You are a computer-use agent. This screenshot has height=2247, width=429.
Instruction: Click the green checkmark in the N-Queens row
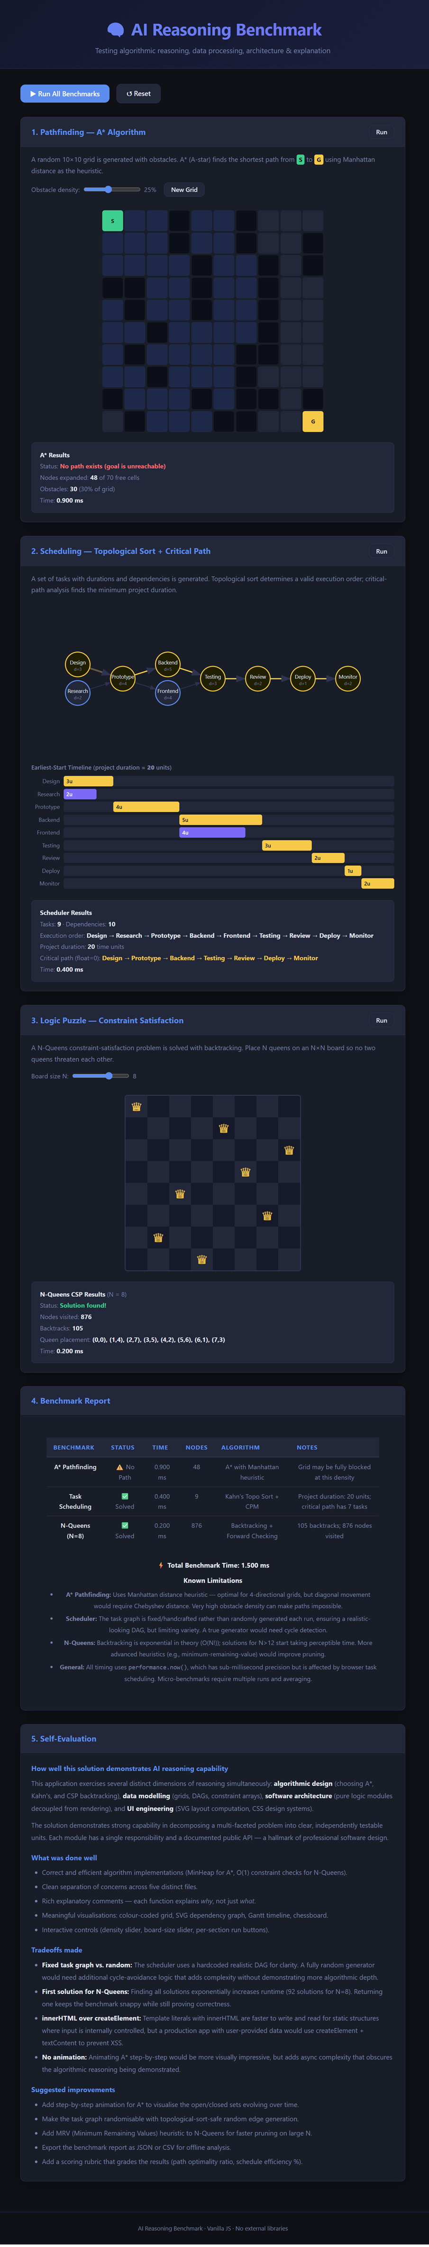(125, 1525)
